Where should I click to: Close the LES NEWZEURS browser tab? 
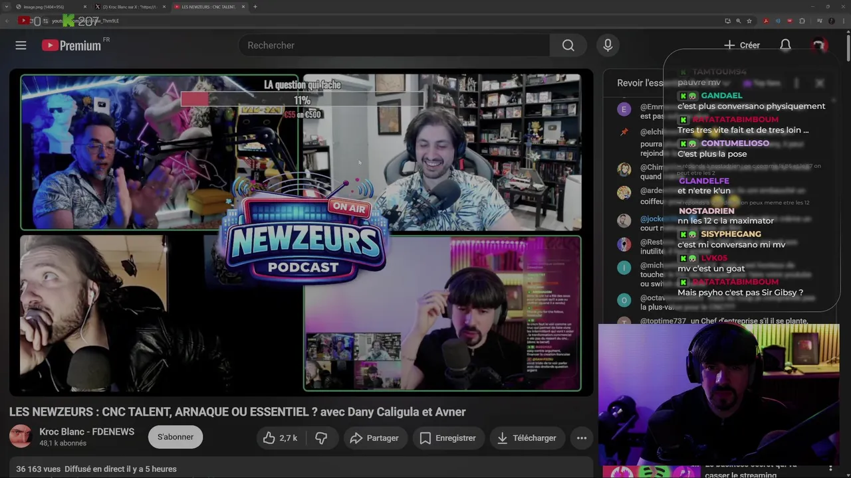coord(243,7)
